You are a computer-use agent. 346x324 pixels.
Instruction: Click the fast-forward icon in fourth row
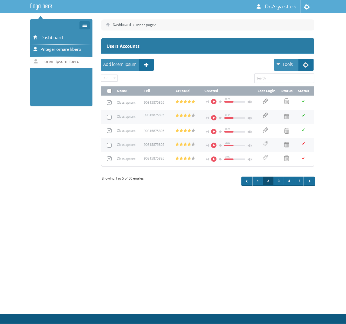click(x=220, y=146)
